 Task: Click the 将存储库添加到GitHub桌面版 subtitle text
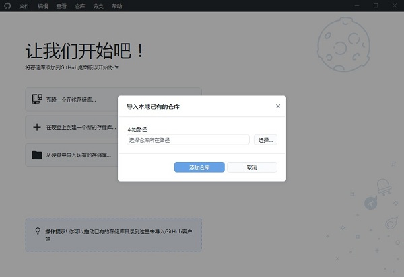(x=71, y=67)
